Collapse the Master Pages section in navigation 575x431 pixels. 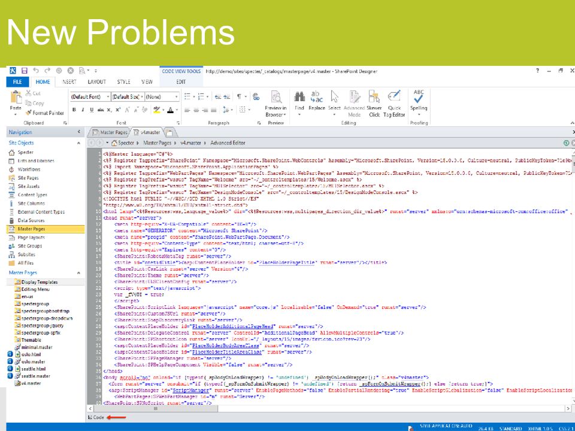point(78,273)
